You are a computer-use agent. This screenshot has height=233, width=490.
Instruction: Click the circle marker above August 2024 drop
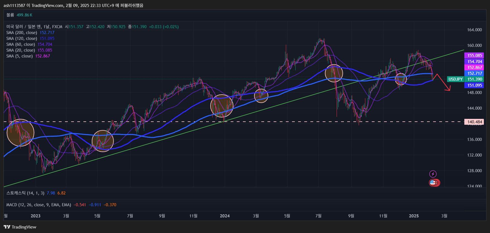[x=334, y=73]
